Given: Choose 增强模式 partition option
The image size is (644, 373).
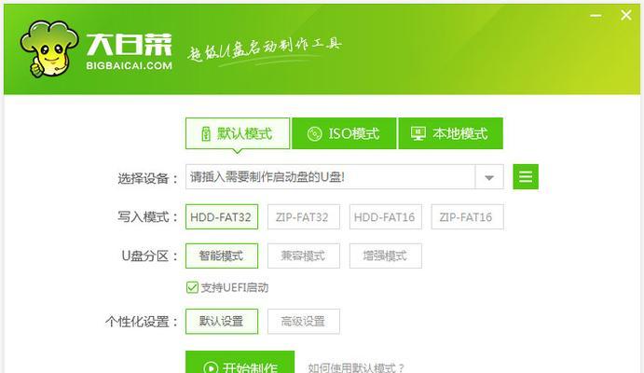Looking at the screenshot, I should click(x=385, y=256).
